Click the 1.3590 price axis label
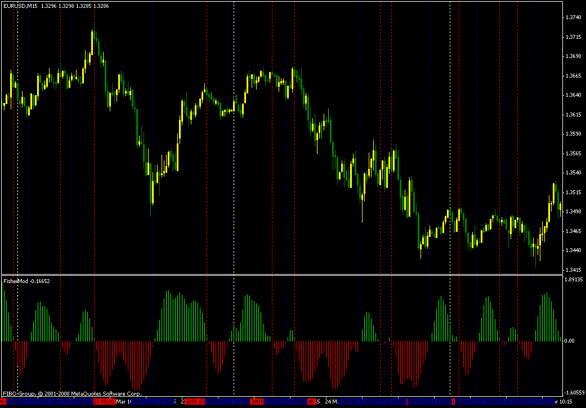Viewport: 586px width, 408px height. (572, 134)
